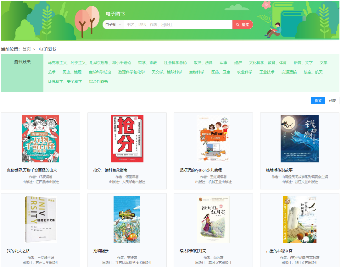The height and width of the screenshot is (267, 341).
Task: Click publisher 江西美术出版社 text
Action: (x=48, y=182)
